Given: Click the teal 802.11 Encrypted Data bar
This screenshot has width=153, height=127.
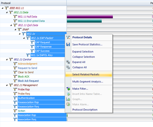Looking at the screenshot, I should (x=84, y=21).
